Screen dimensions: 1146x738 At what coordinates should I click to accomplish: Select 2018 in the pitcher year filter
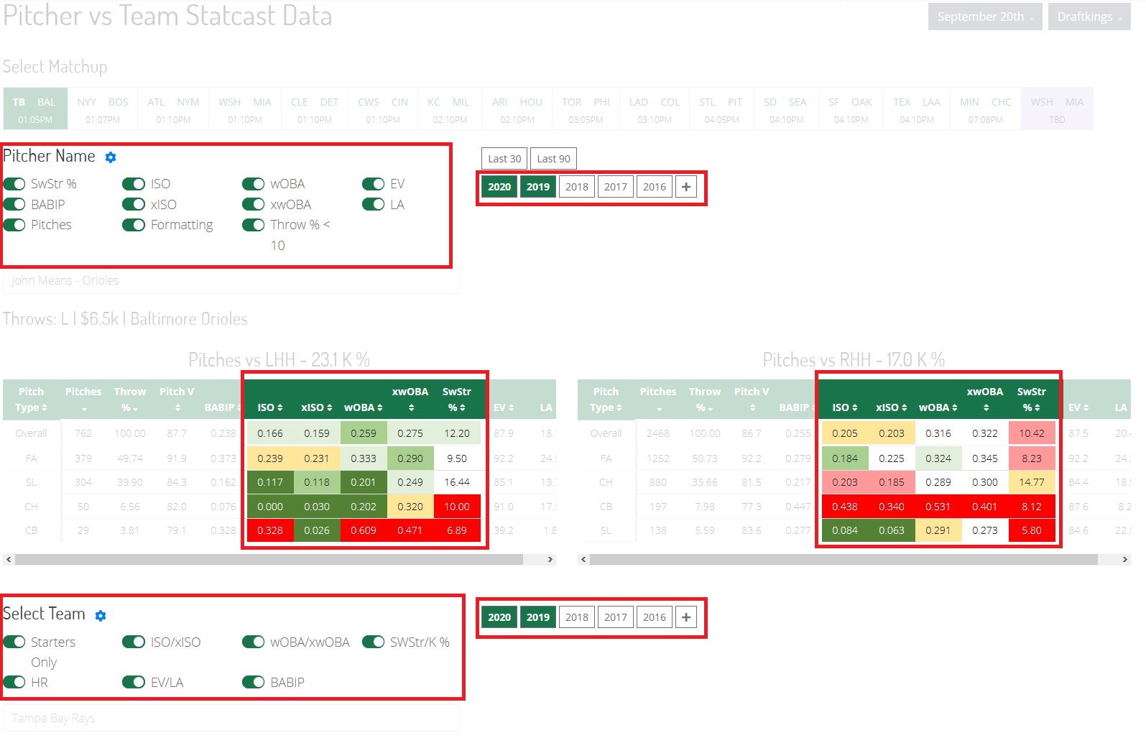(x=576, y=187)
